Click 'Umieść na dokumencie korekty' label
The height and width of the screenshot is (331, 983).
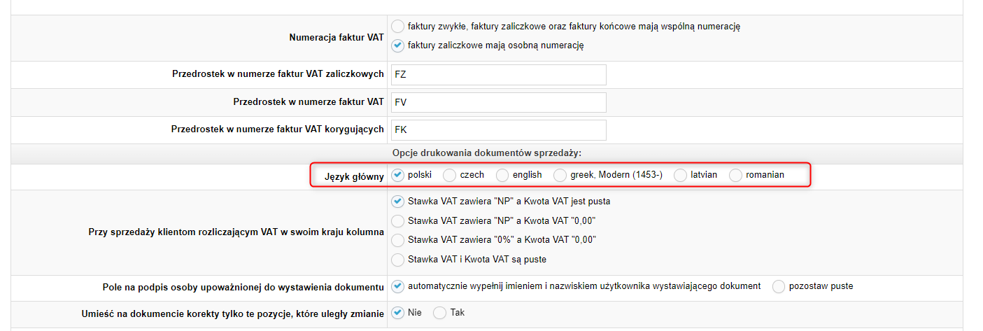pos(233,314)
